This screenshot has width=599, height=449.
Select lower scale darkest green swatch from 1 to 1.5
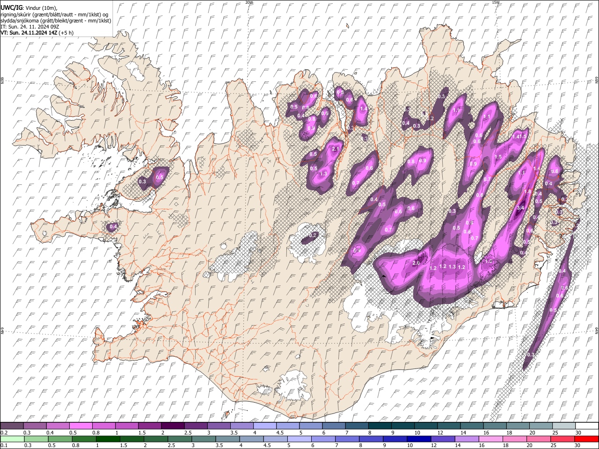click(x=108, y=439)
